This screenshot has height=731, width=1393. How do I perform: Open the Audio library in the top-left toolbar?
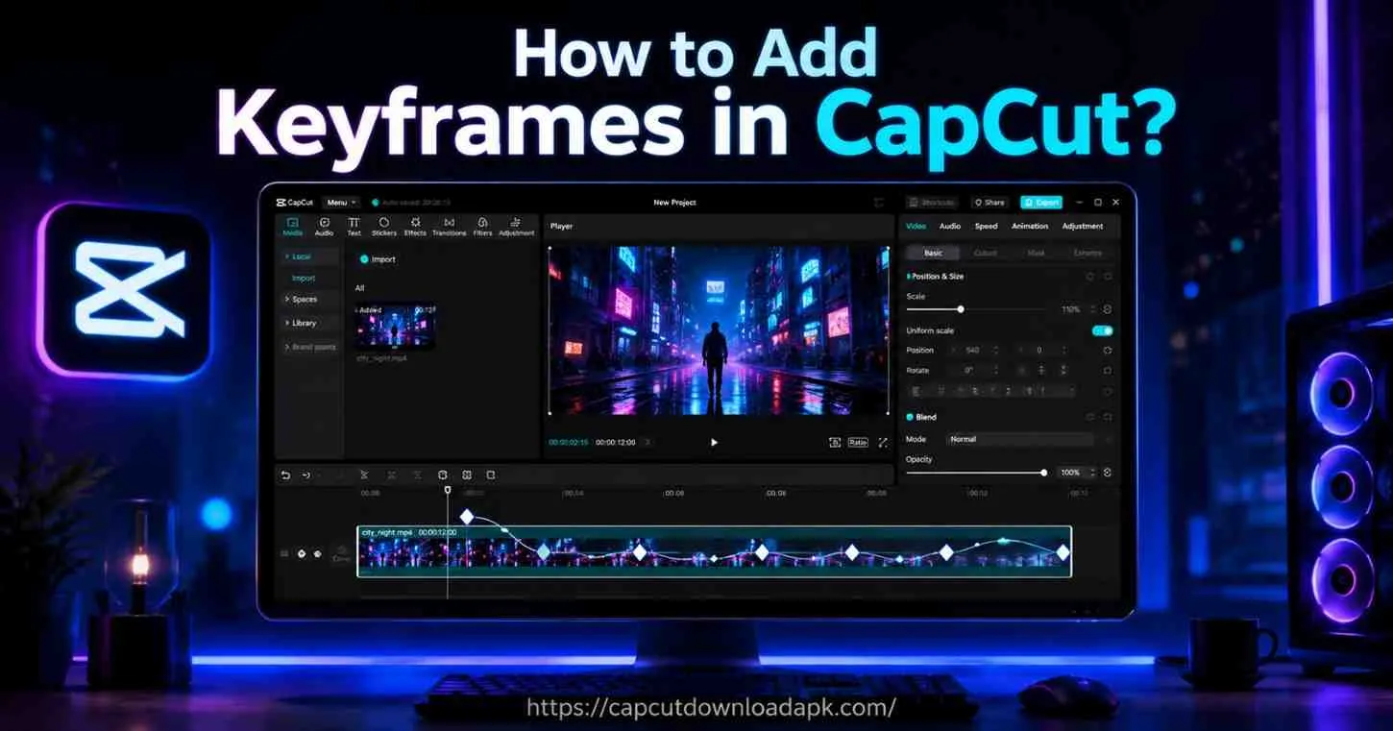tap(324, 227)
